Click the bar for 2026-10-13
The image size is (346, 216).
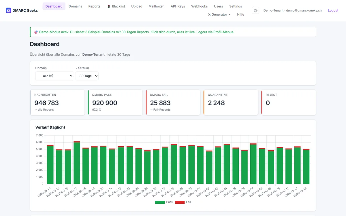306,166
